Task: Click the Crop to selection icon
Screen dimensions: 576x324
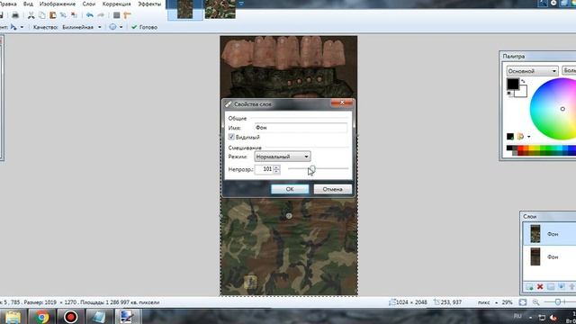Action: point(63,15)
